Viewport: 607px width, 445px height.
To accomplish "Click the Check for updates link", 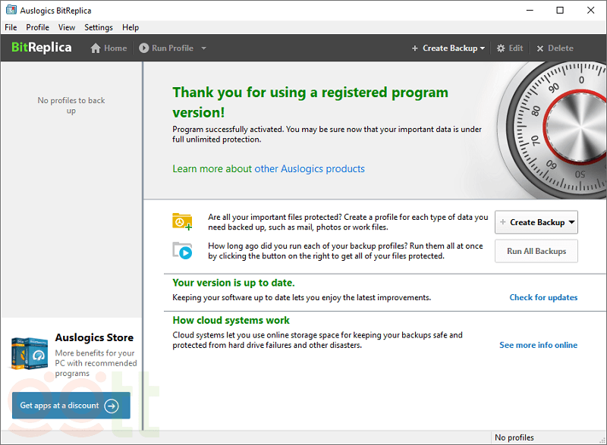I will coord(543,297).
